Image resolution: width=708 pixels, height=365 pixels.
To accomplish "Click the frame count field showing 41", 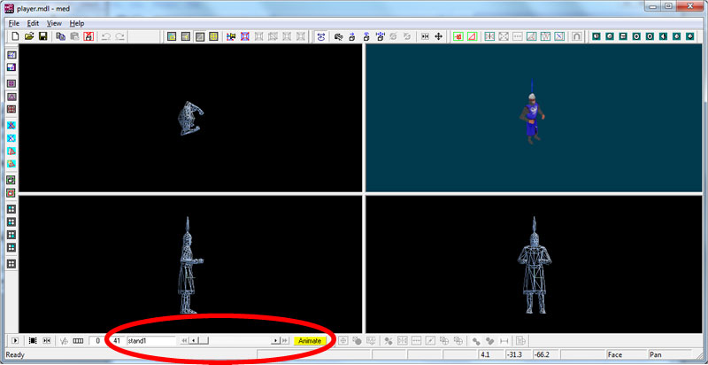I will point(117,341).
